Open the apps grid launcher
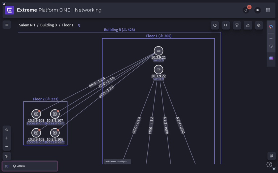Image resolution: width=278 pixels, height=173 pixels. (268, 10)
